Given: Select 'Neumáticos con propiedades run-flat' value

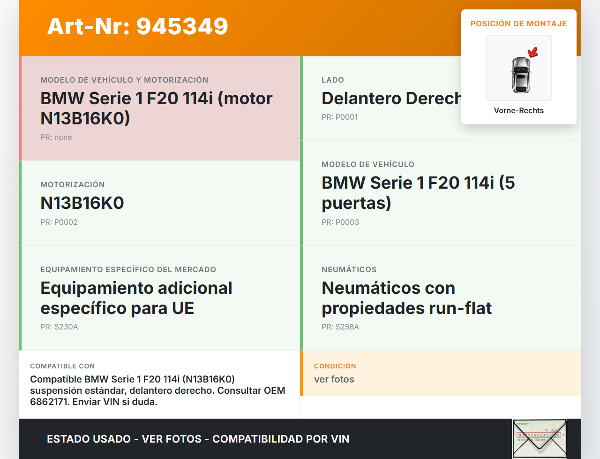Looking at the screenshot, I should [407, 298].
